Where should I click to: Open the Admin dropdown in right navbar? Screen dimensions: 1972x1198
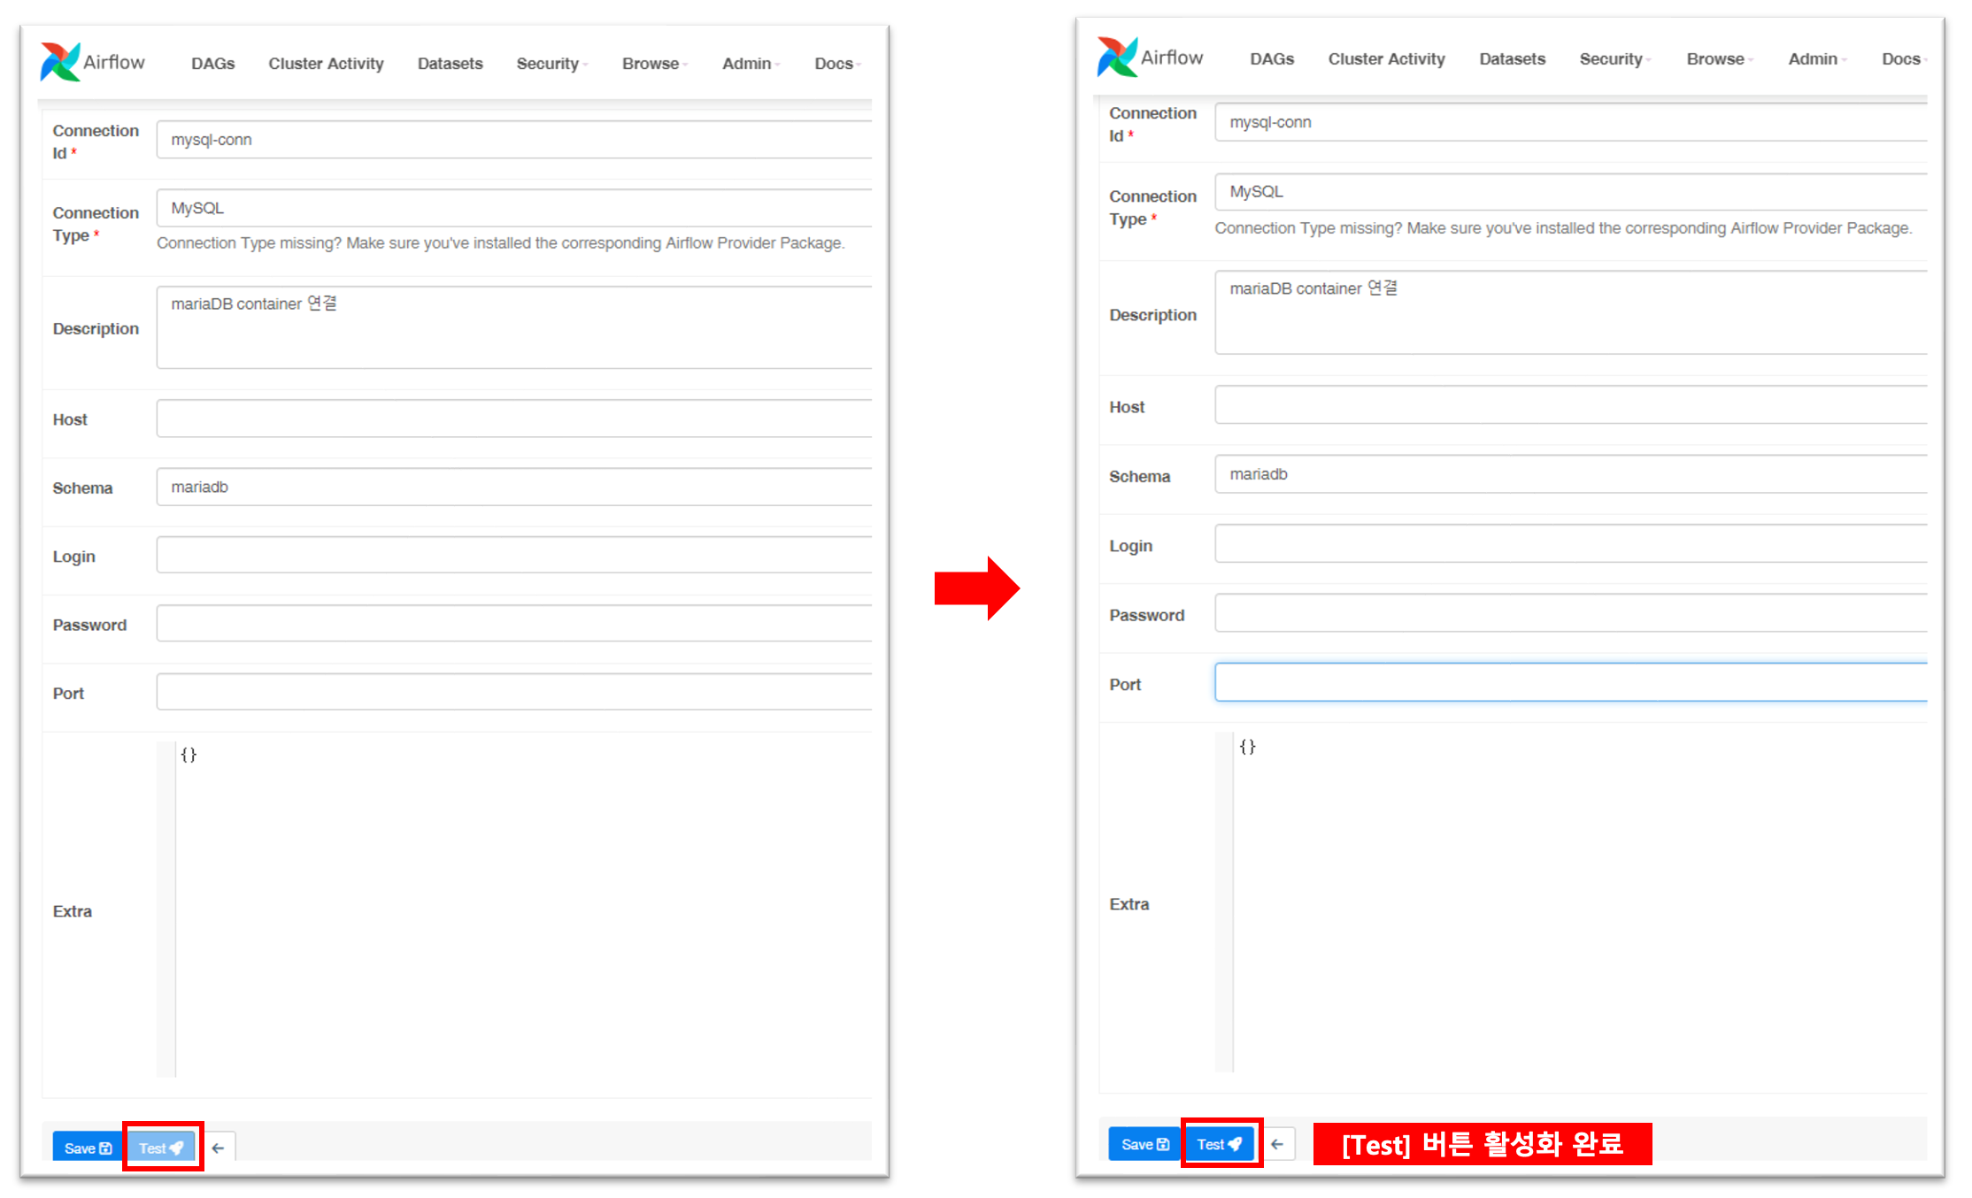(1815, 59)
